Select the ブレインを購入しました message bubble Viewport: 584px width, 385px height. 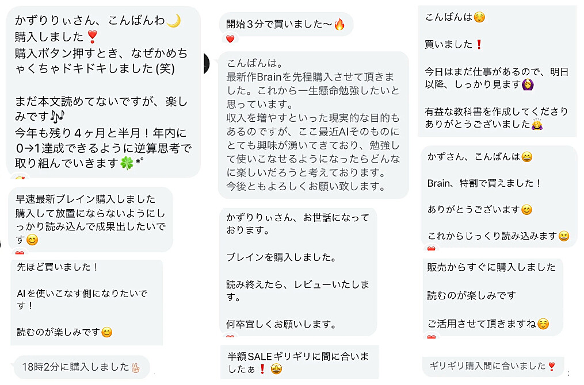point(298,270)
